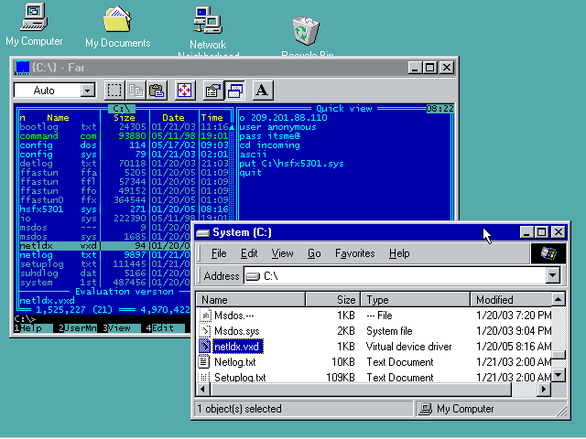Viewport: 586px width, 439px height.
Task: Select command com row in Far panel
Action: (x=125, y=136)
